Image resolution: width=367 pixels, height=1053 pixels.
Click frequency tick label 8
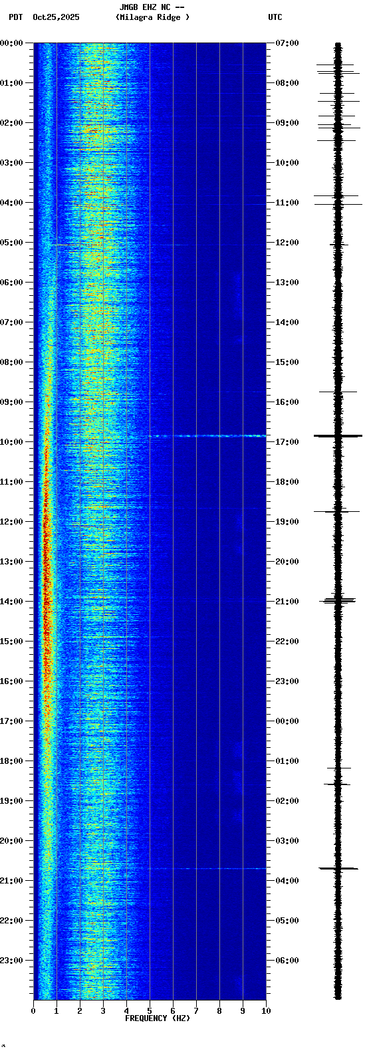coord(219,1011)
